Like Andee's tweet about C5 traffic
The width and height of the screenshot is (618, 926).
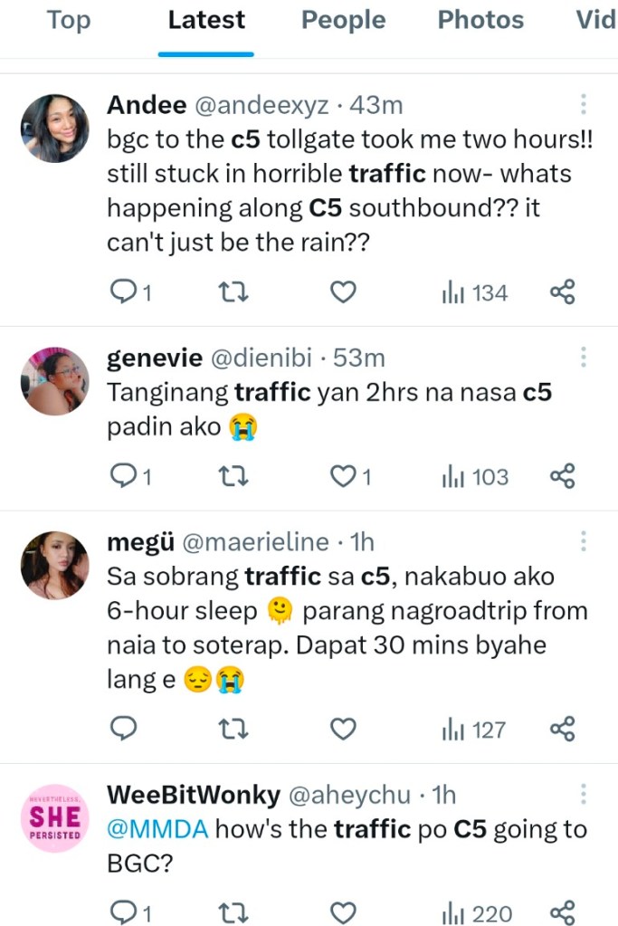[342, 292]
